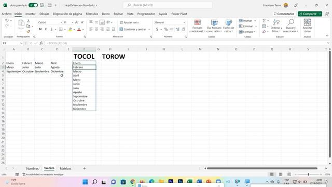Click the Comentarios button
Image resolution: width=332 pixels, height=187 pixels.
click(284, 14)
